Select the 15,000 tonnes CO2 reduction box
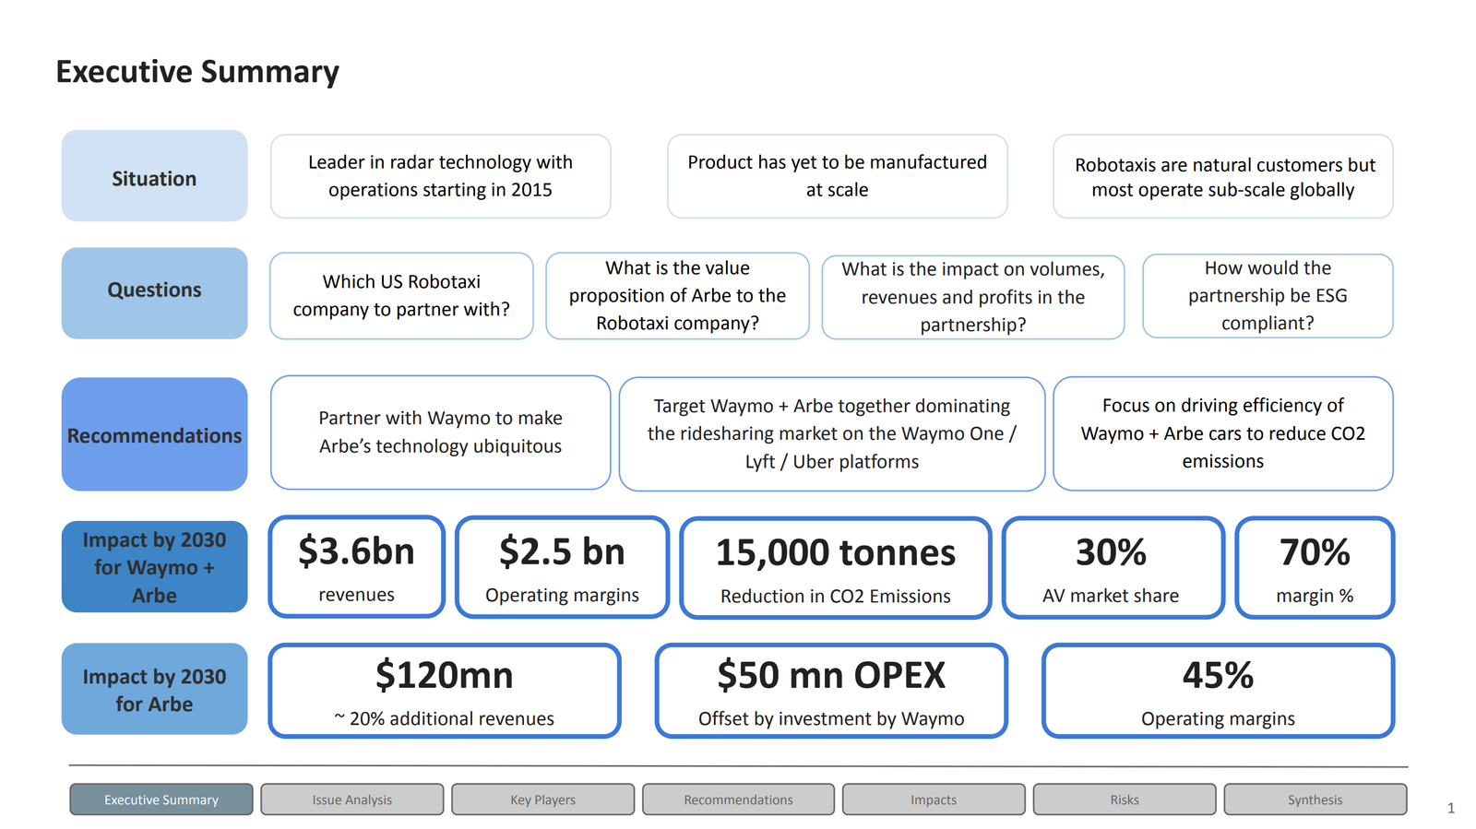 click(835, 568)
